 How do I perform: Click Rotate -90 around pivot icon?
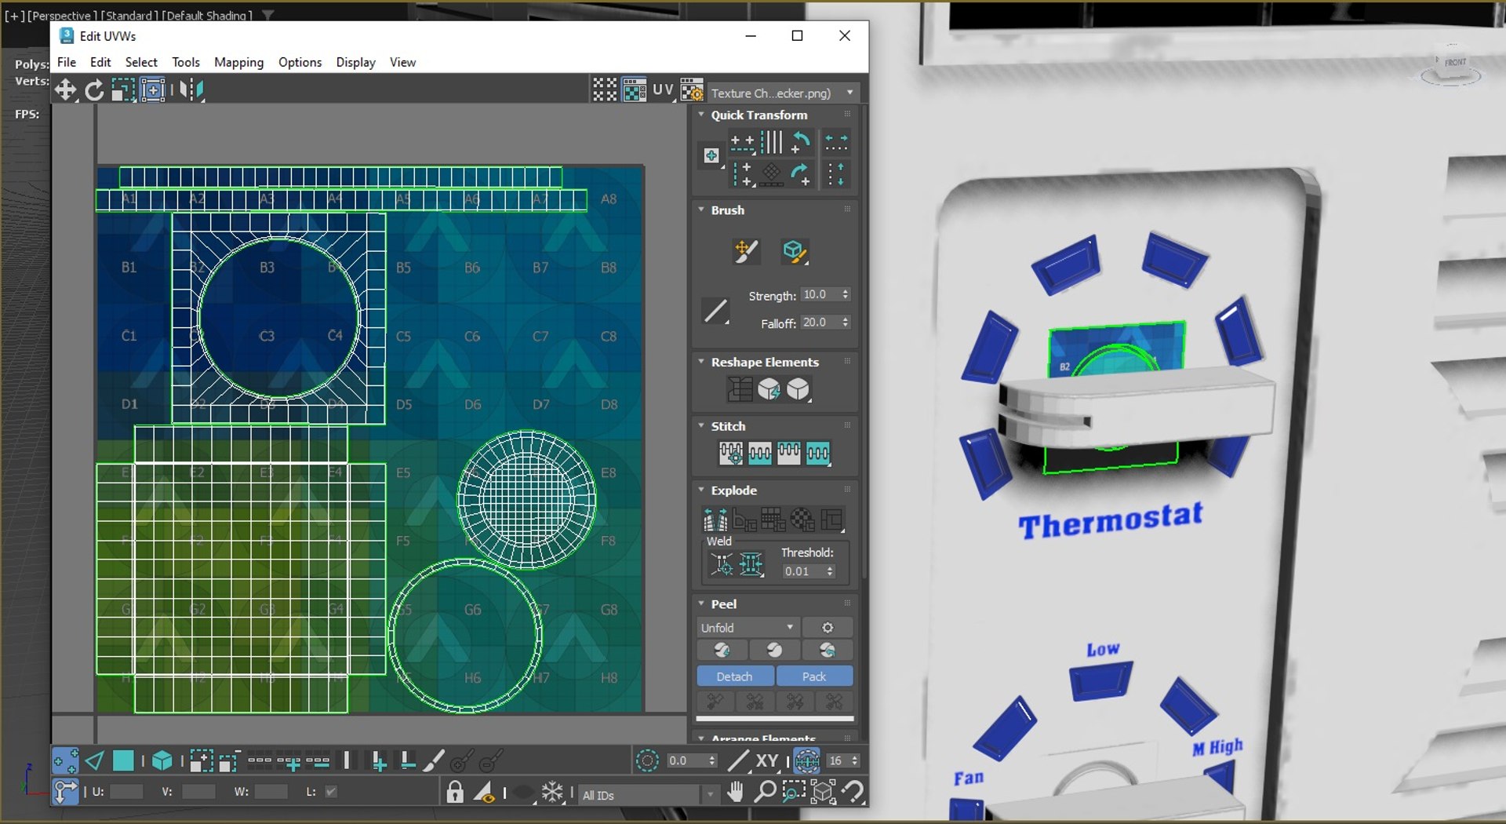tap(801, 142)
